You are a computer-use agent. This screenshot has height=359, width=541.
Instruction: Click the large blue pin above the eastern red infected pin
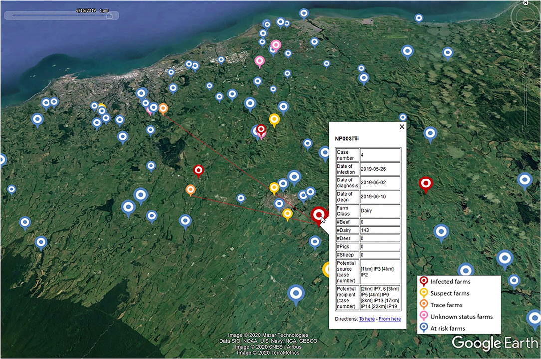430,134
